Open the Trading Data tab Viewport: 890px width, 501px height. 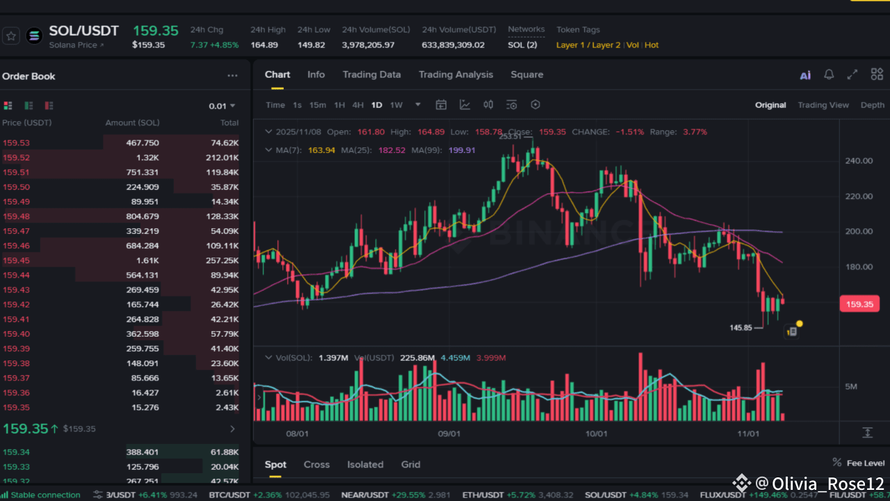371,74
